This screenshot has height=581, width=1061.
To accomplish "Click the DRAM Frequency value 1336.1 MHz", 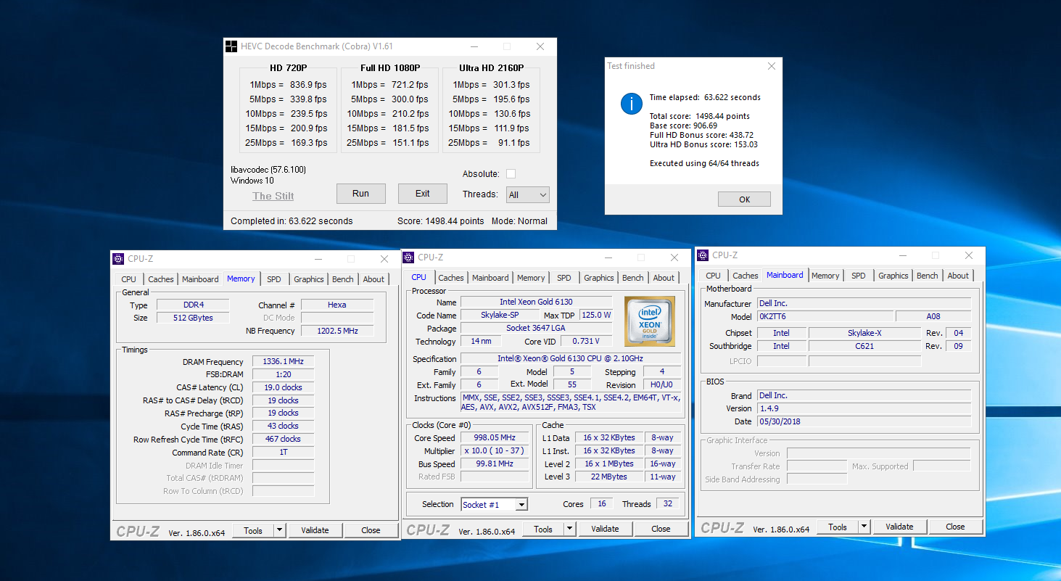I will pos(284,361).
